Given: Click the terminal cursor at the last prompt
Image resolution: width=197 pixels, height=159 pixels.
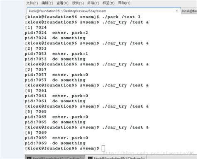Looking at the screenshot, I should point(103,149).
